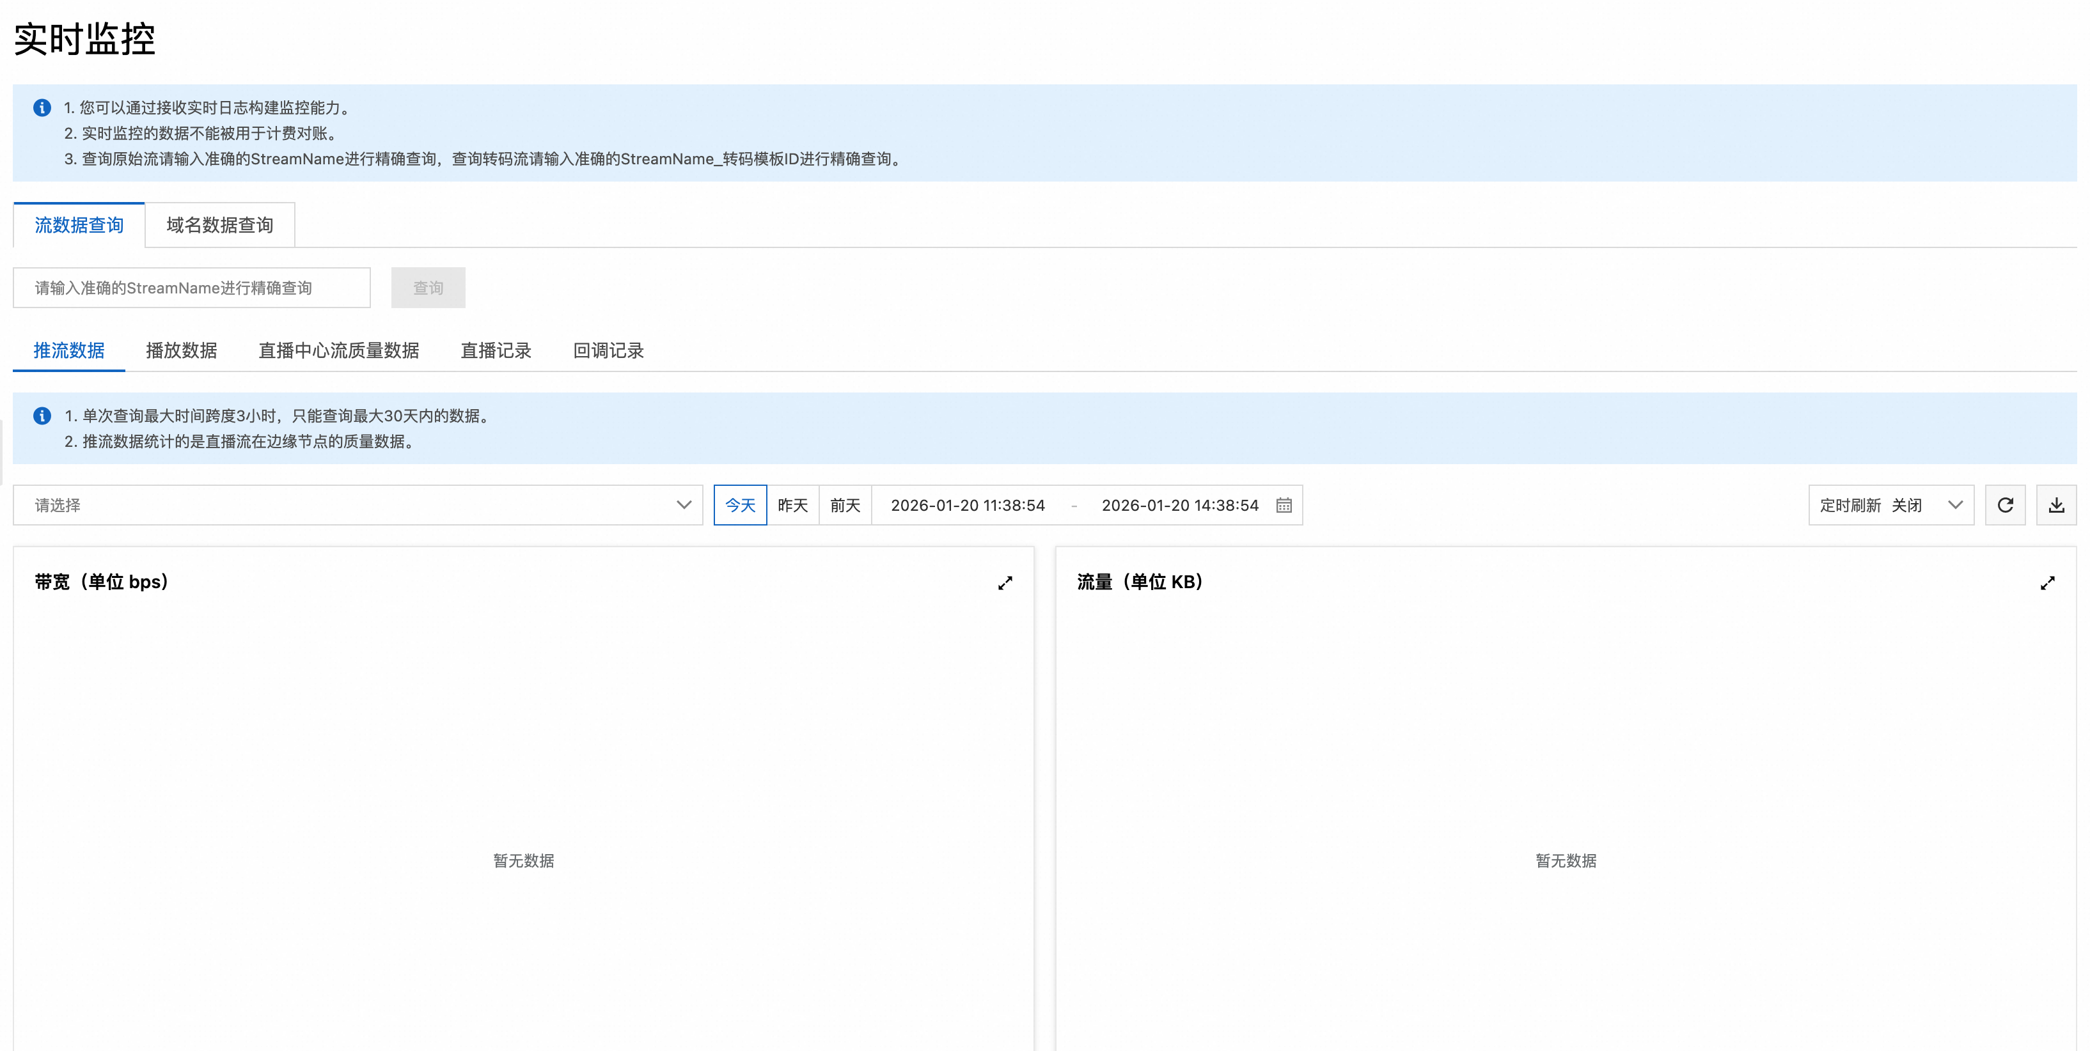Select the 今天 time range
2090x1051 pixels.
coord(740,505)
